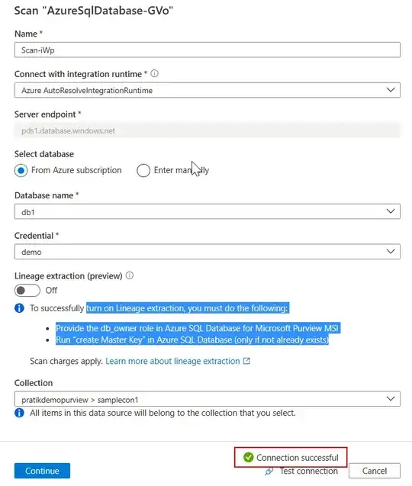Open the Credential dropdown showing demo
This screenshot has width=412, height=486.
click(x=207, y=252)
